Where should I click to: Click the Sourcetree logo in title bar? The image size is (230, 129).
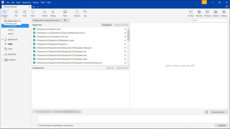click(3, 3)
